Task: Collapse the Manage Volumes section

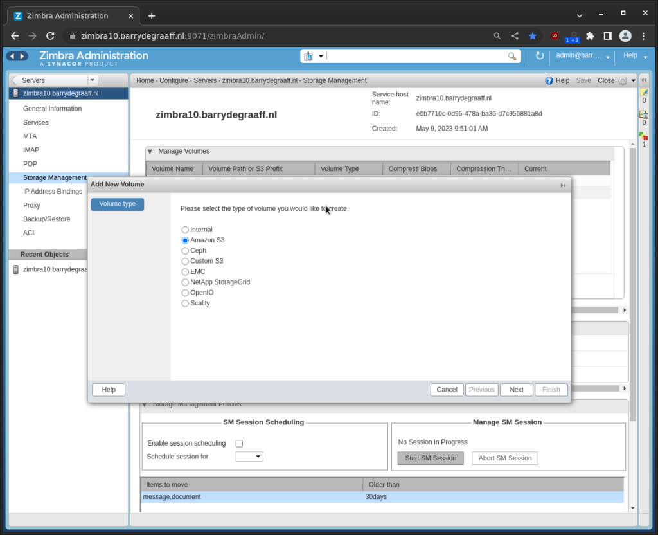Action: click(x=150, y=152)
